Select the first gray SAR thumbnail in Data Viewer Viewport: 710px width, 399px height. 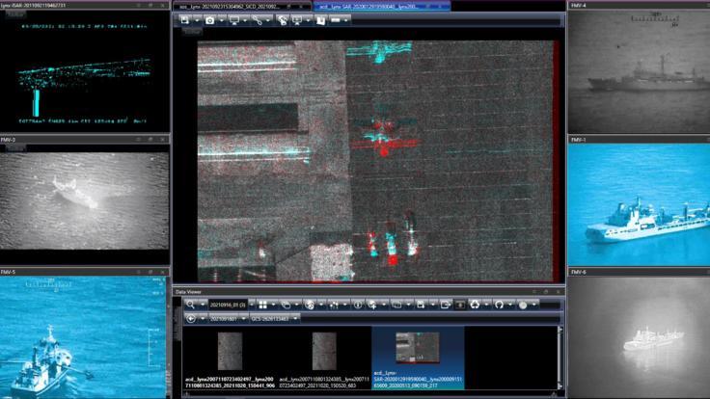tap(230, 351)
